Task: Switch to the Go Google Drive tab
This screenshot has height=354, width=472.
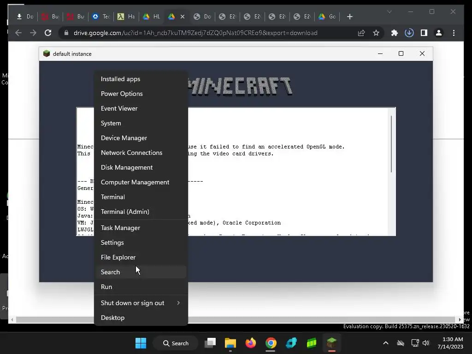Action: [x=327, y=17]
